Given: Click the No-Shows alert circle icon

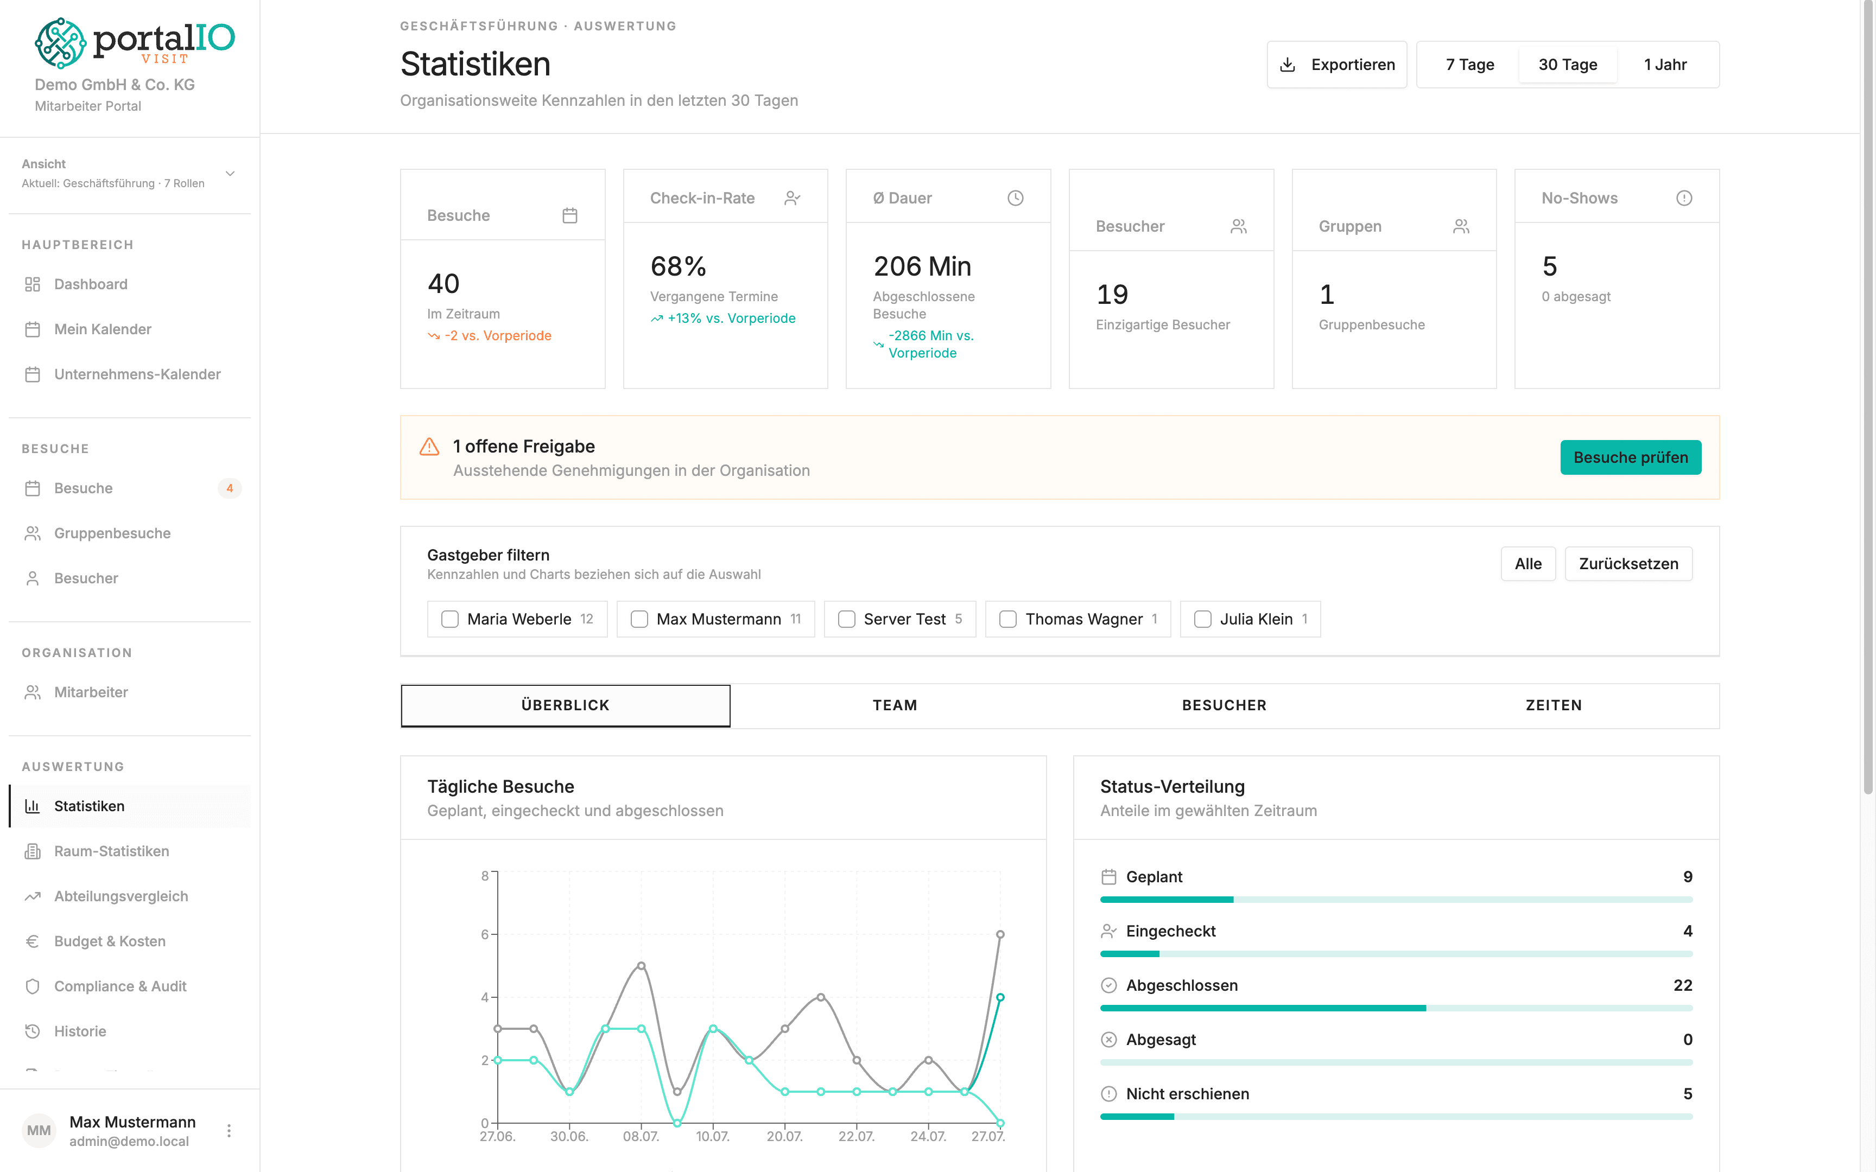Looking at the screenshot, I should pyautogui.click(x=1684, y=199).
